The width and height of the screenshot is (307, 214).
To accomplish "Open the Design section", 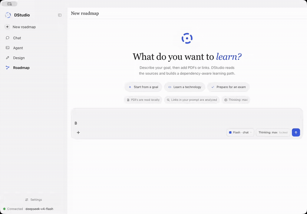I will click(19, 58).
